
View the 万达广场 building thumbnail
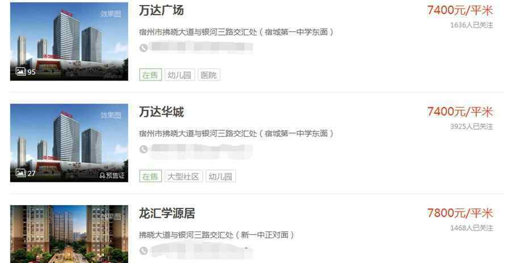point(69,41)
